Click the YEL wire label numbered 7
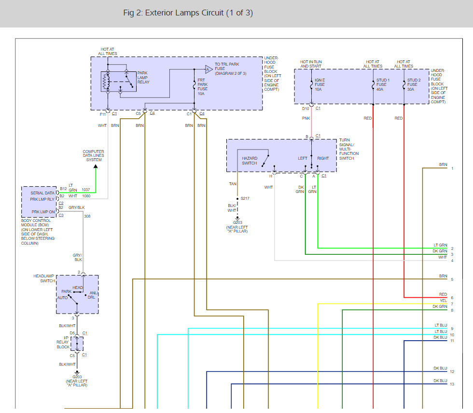This screenshot has width=473, height=413. 443,301
